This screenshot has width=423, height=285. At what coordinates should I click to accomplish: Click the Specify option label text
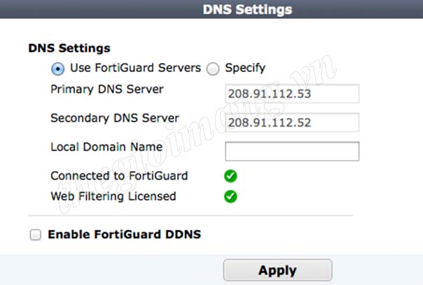click(x=245, y=68)
